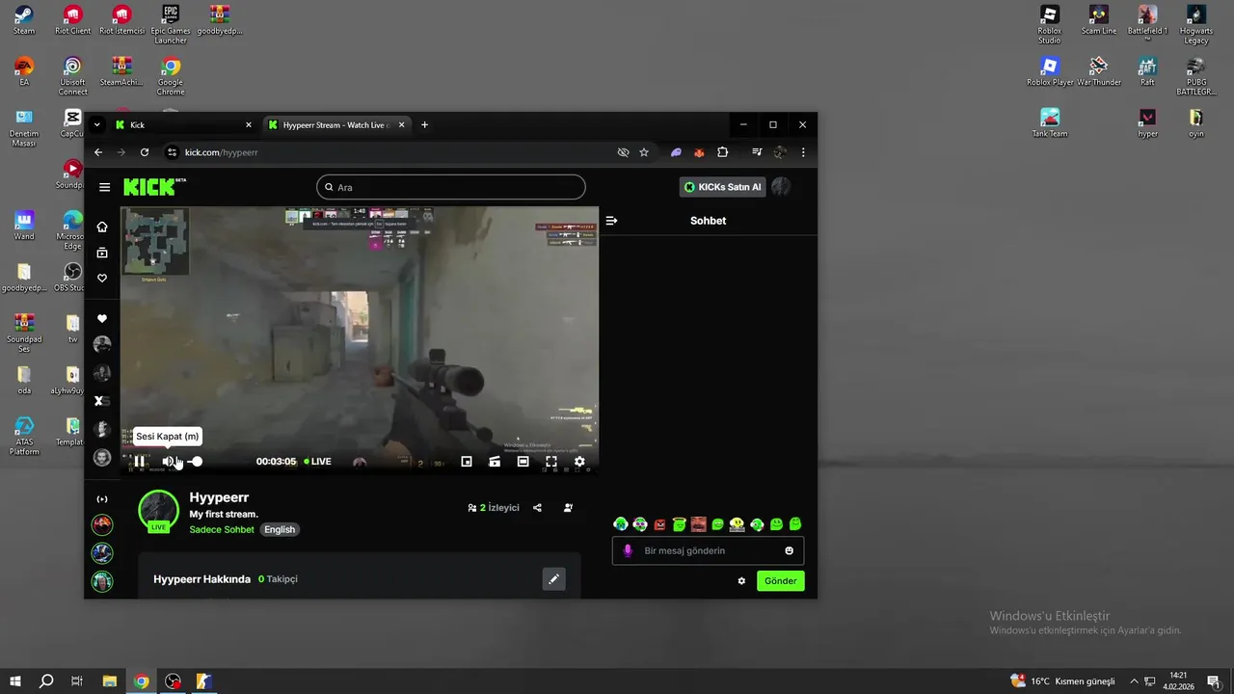Image resolution: width=1234 pixels, height=694 pixels.
Task: Click KICKs Satın Al button
Action: pyautogui.click(x=722, y=187)
